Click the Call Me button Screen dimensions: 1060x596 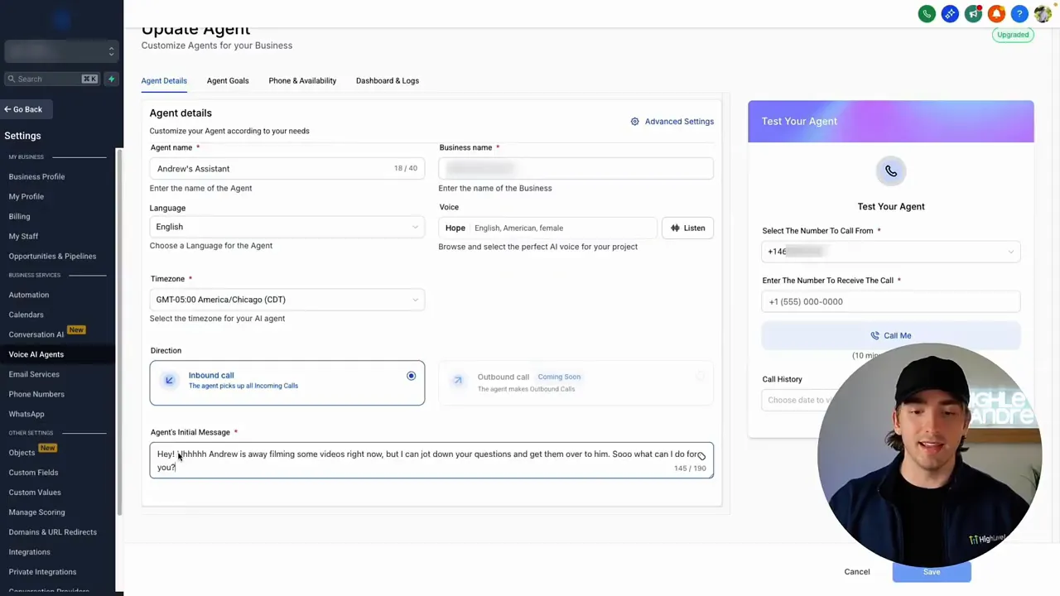click(x=891, y=336)
